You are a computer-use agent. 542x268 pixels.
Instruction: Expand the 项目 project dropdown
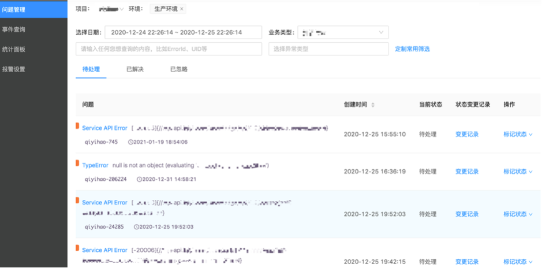click(x=111, y=9)
